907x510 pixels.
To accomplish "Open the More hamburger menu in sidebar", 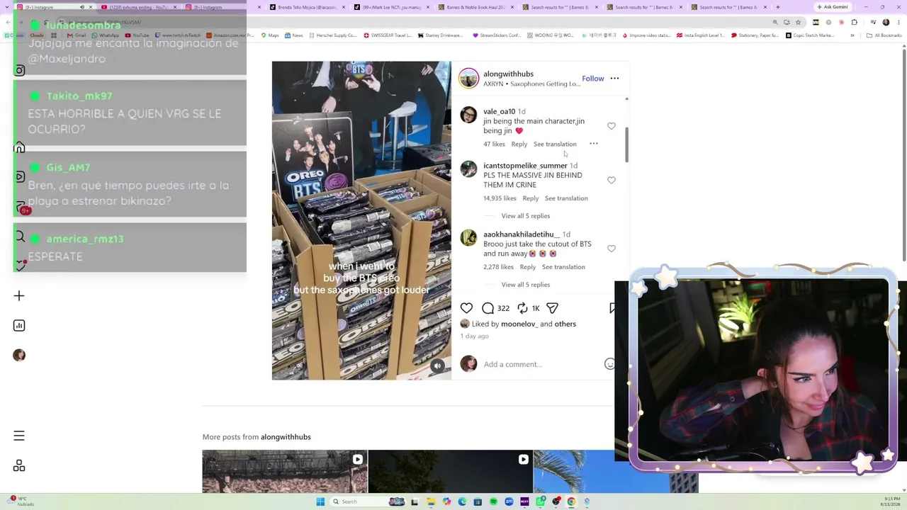I will (x=19, y=436).
